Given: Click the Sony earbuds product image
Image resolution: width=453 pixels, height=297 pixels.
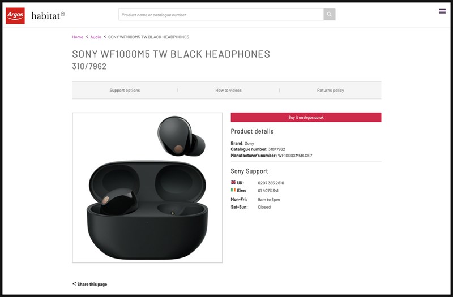Looking at the screenshot, I should click(147, 188).
